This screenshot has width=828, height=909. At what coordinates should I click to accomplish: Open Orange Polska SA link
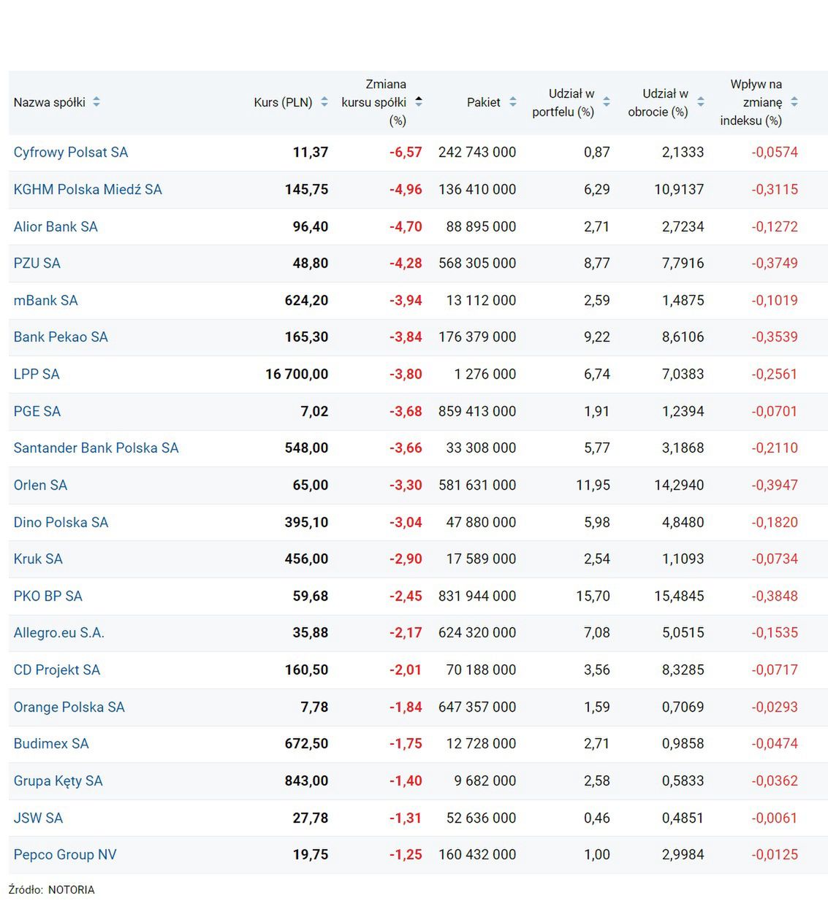click(69, 707)
